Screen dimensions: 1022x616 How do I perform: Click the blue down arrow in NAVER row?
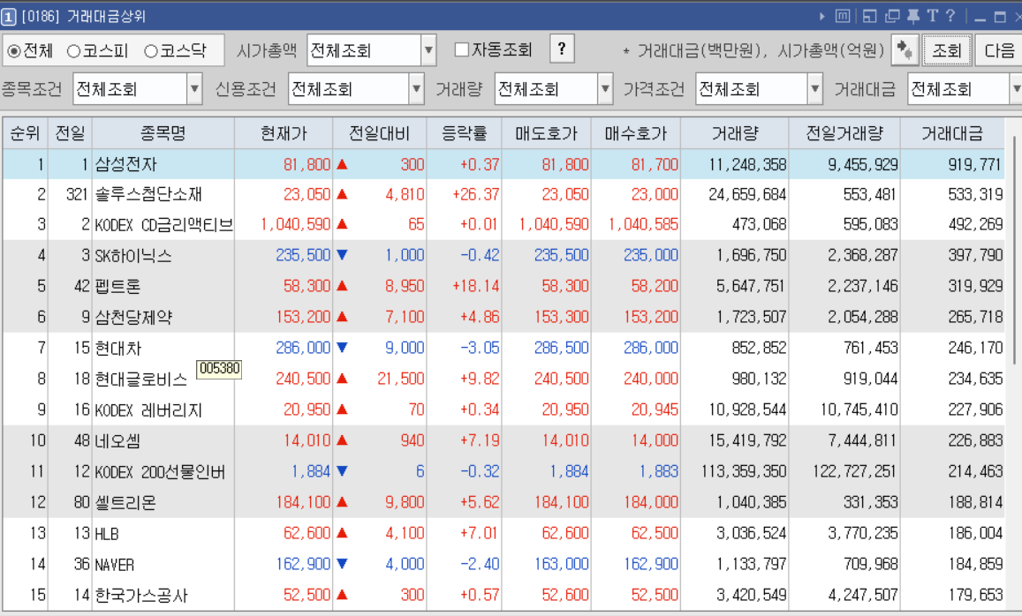342,564
